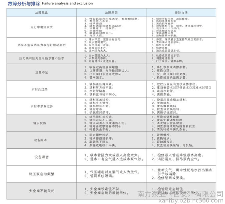The width and height of the screenshot is (225, 204).
Task: Select the '流量不足' fault cell
Action: point(41,72)
